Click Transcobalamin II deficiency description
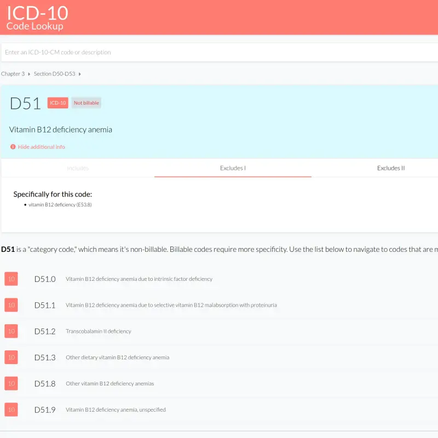 click(99, 331)
